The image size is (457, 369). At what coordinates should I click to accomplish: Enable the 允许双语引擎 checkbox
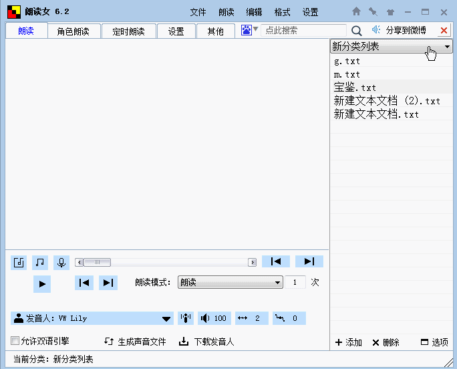pyautogui.click(x=15, y=341)
